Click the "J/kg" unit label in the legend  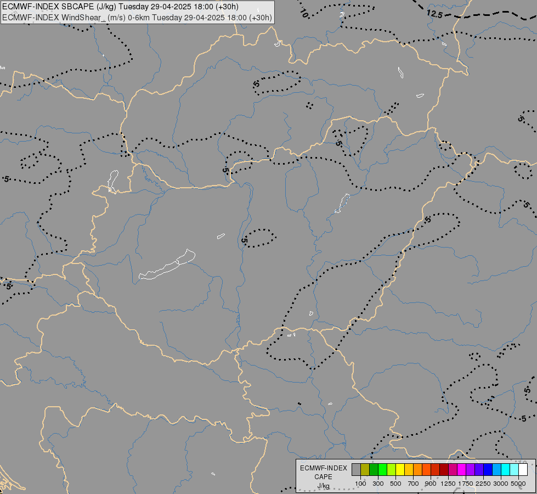323,486
